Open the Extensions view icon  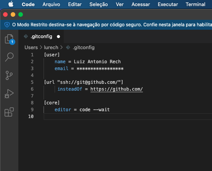pos(9,112)
